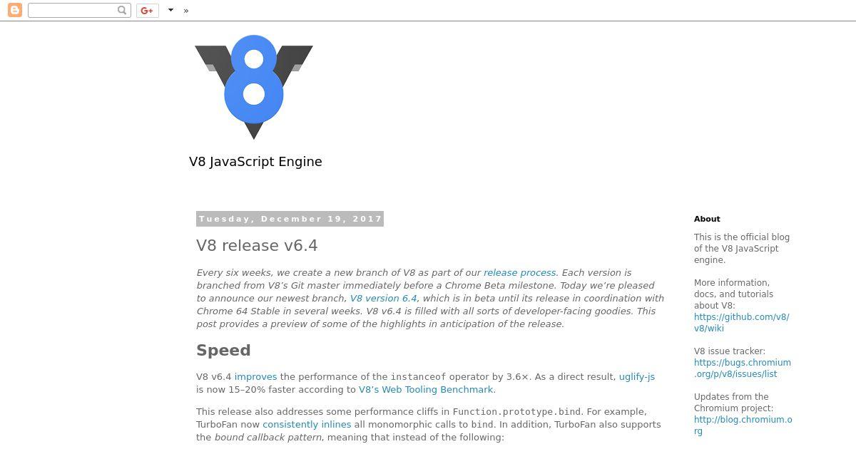Focus the Blogger navbar search field
Screen dimensions: 856x449
pyautogui.click(x=79, y=10)
